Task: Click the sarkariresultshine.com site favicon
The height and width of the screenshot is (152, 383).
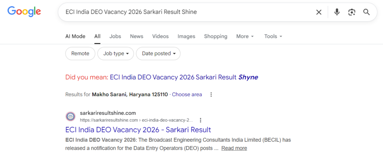Action: coord(70,116)
